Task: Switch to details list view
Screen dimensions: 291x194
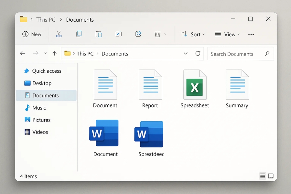Action: [263, 176]
